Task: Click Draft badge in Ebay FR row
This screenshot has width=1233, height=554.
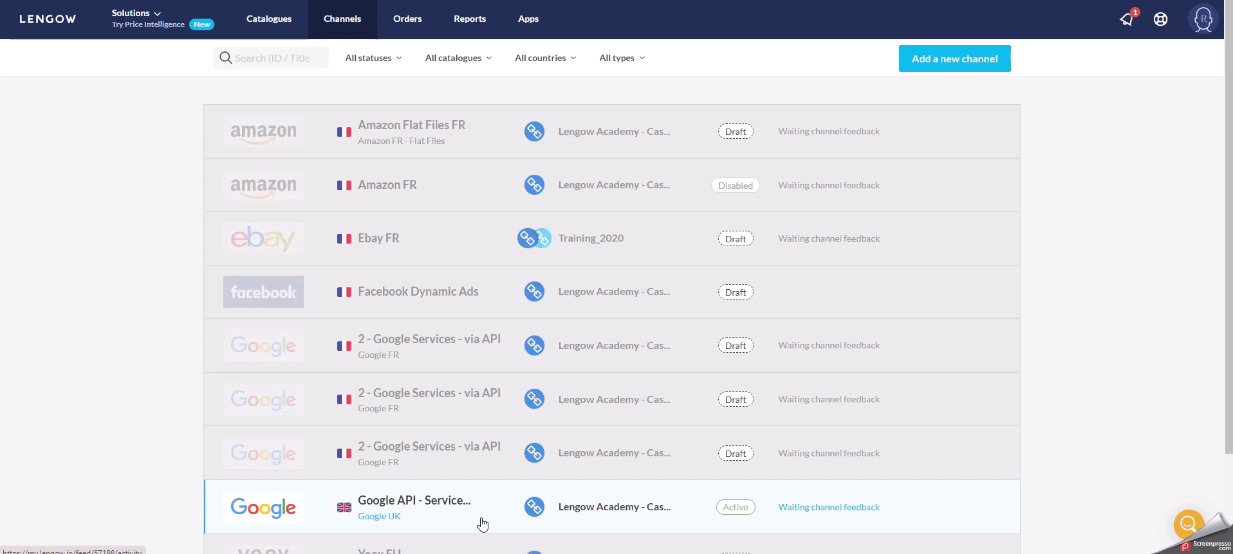Action: pos(736,239)
